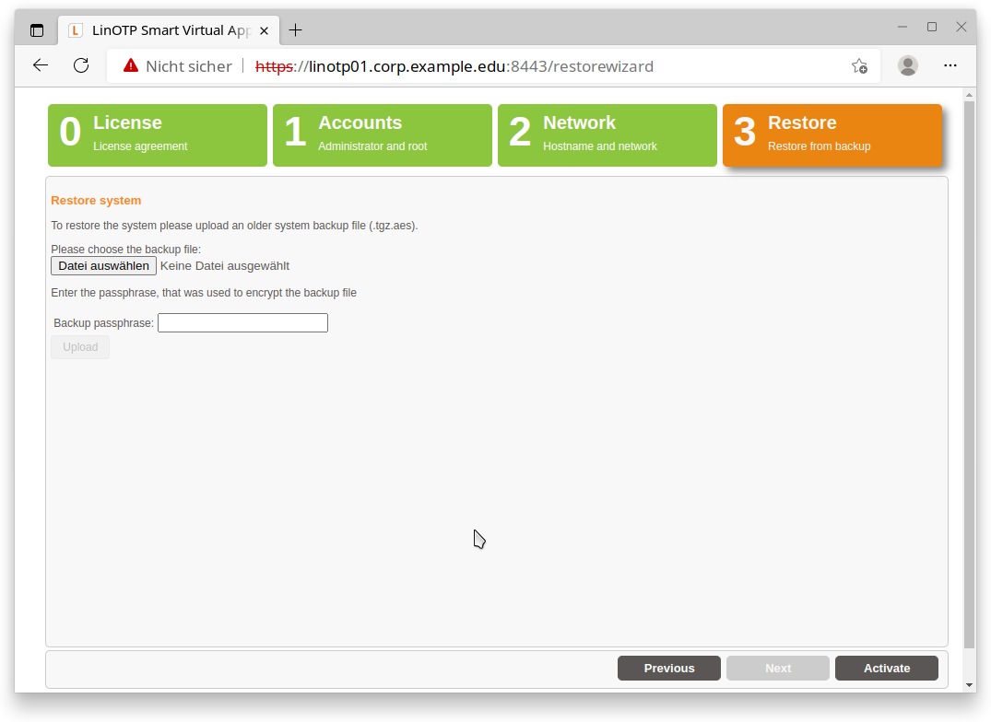Reload the page with refresh icon
Viewport: 991px width, 722px height.
81,65
